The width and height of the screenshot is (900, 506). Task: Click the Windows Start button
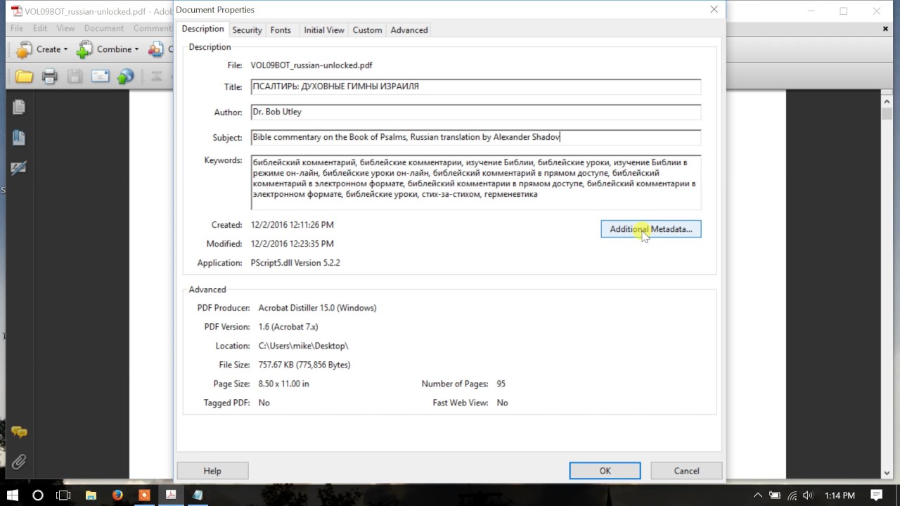click(13, 495)
